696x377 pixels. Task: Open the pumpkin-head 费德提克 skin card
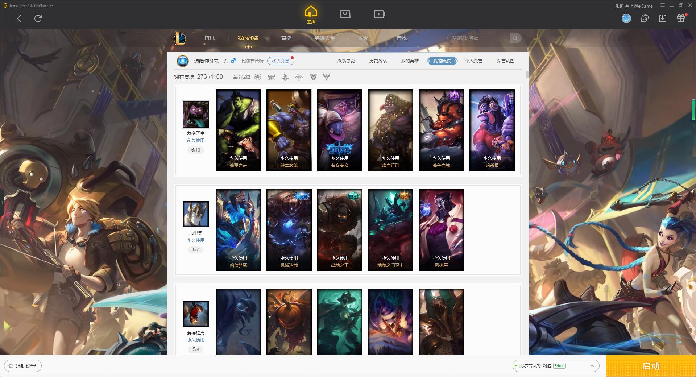(x=289, y=322)
